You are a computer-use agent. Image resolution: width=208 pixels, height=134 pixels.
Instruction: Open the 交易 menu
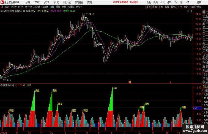pyautogui.click(x=89, y=2)
